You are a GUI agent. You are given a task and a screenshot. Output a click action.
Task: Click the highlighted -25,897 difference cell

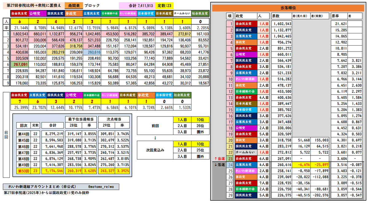point(320,165)
